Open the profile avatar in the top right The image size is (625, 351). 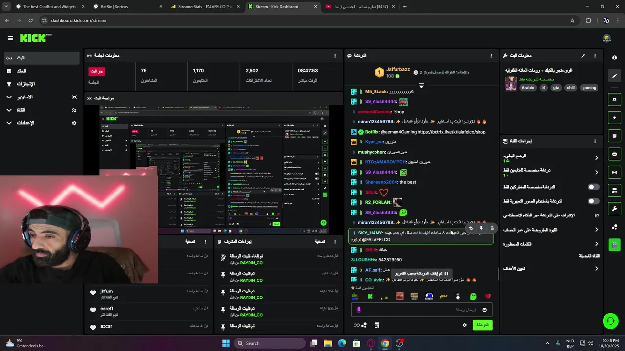pos(607,39)
